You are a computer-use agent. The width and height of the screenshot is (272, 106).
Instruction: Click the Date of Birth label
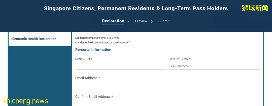coord(178,59)
